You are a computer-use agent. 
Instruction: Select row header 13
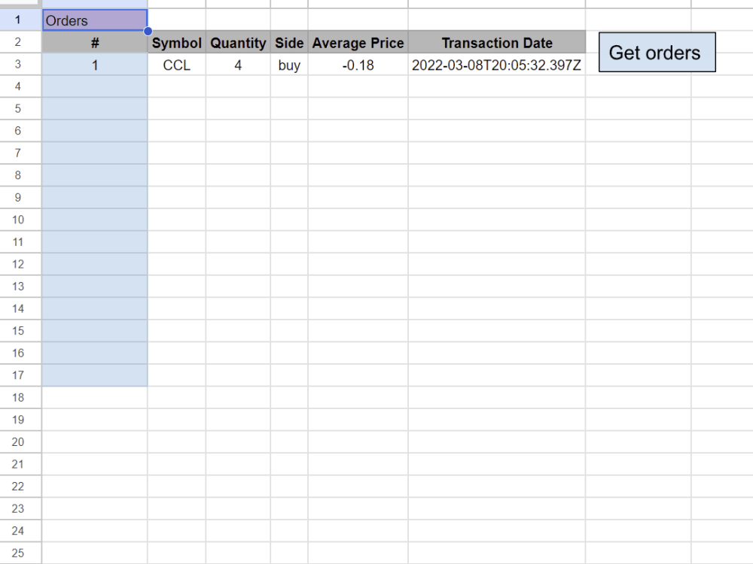[20, 287]
